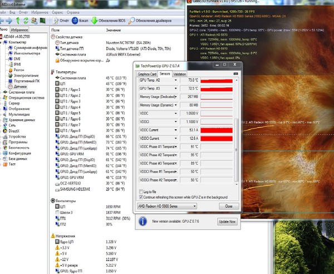334x274 pixels.
Task: Open the Отчёт menu in menu bar
Action: click(x=23, y=12)
